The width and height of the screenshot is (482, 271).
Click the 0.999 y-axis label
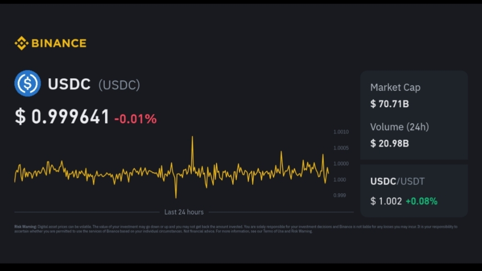point(339,195)
